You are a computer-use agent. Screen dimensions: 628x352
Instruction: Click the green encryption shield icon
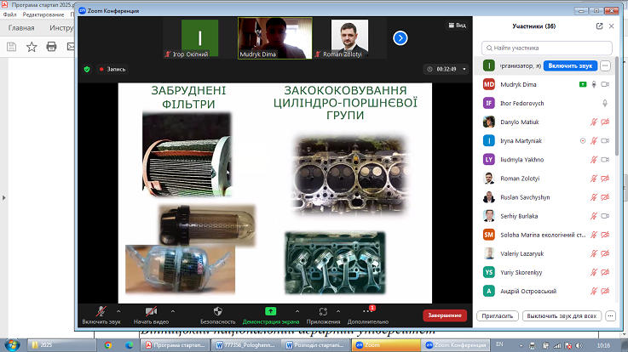point(86,69)
